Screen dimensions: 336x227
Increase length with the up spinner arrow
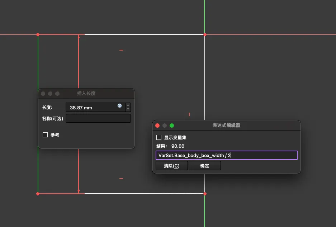coord(128,105)
